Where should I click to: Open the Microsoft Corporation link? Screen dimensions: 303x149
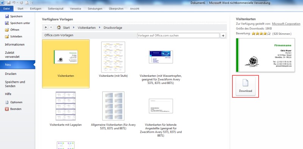pos(286,24)
